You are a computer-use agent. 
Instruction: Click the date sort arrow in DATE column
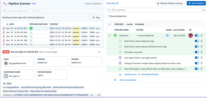[7, 24]
